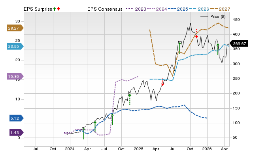Click the 5.12 dark blue value tag
Screen dimensions: 253x151
click(17, 119)
